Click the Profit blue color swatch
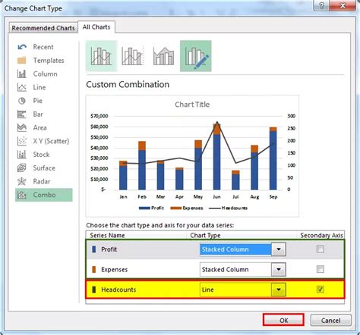 click(94, 249)
